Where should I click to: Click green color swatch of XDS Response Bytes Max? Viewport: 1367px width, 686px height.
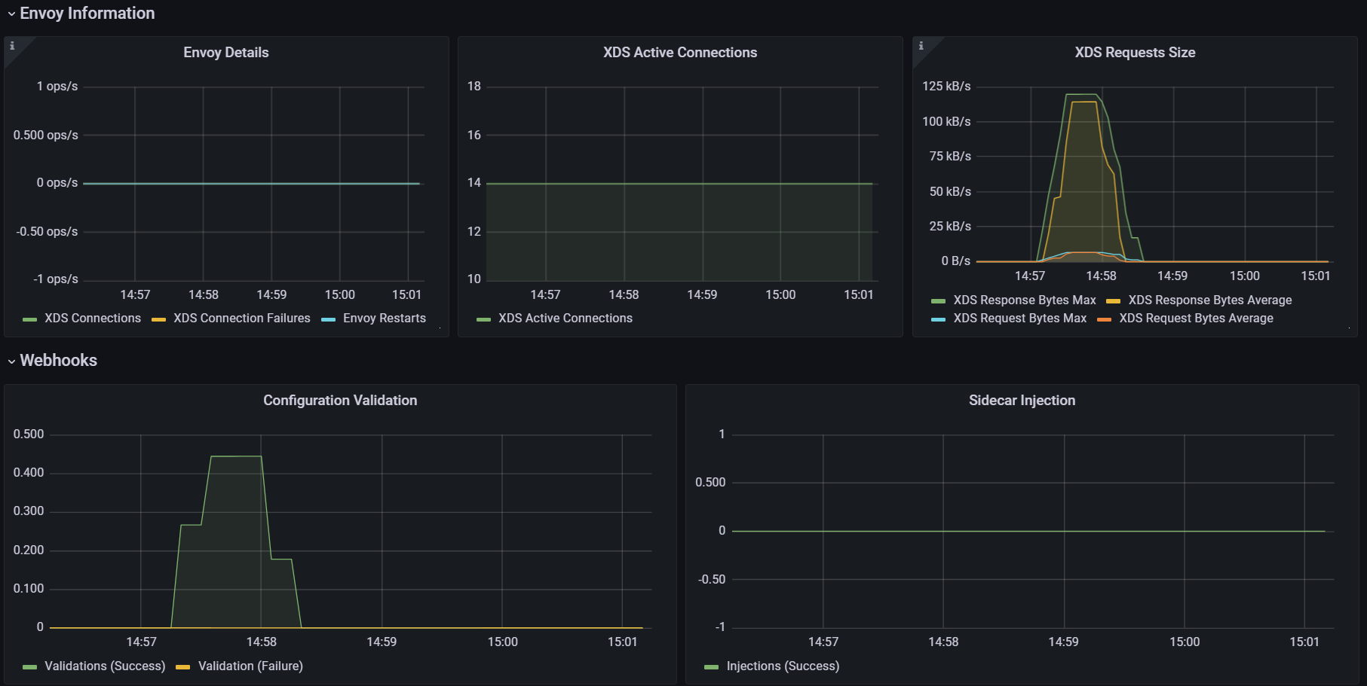(938, 301)
